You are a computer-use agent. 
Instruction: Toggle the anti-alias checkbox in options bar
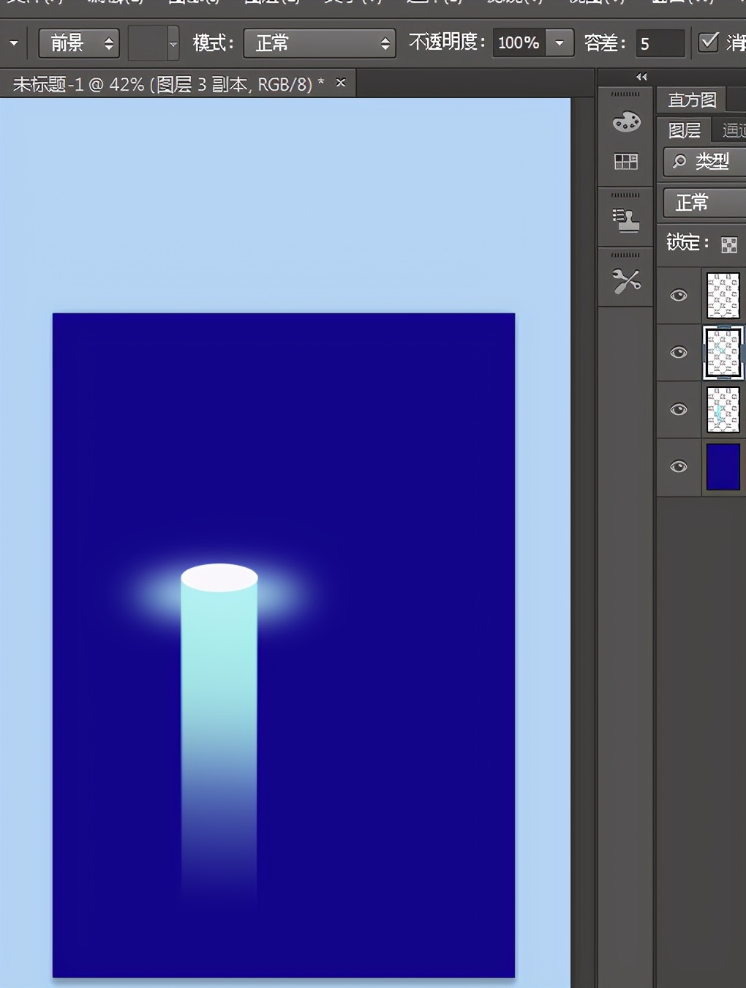708,42
